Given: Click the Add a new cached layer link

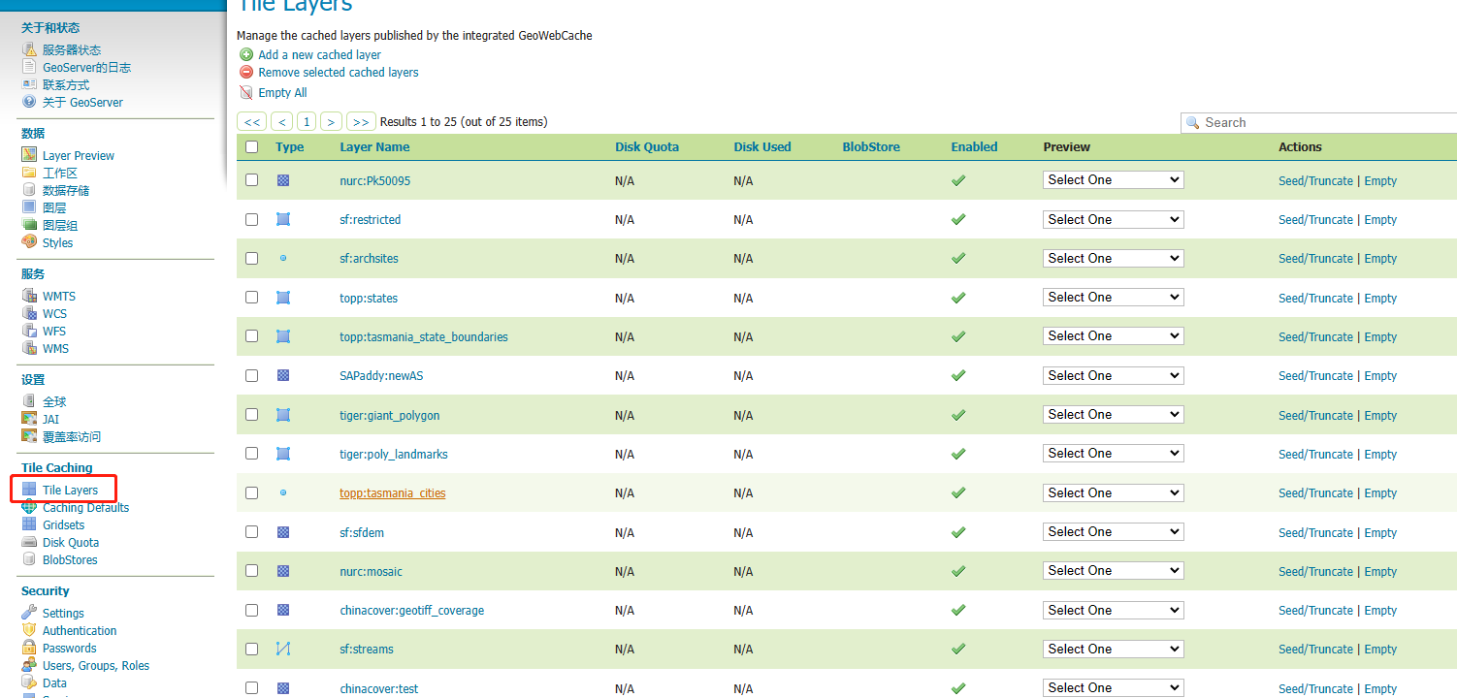Looking at the screenshot, I should pos(319,54).
